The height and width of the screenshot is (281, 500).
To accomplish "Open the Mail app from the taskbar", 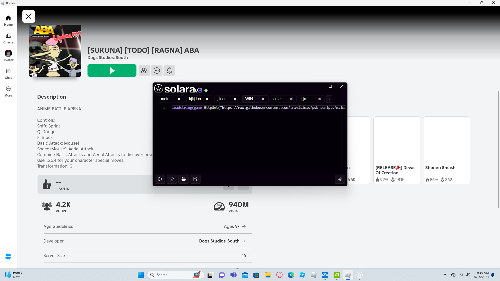I will (245, 275).
